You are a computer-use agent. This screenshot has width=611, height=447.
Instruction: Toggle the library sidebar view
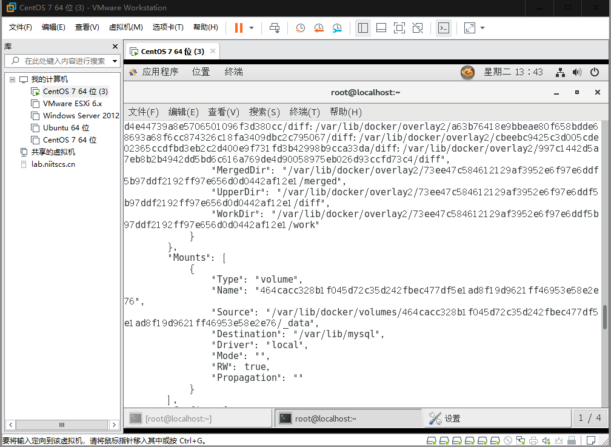point(362,28)
